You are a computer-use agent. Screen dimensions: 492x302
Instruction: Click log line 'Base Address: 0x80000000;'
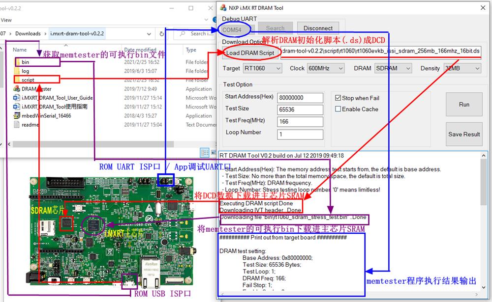(277, 258)
